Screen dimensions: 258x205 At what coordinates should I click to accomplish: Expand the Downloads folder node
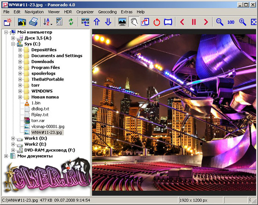pos(20,62)
